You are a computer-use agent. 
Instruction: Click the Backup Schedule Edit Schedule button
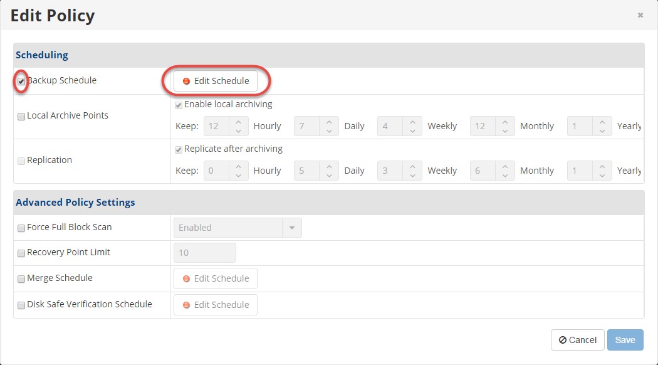coord(216,81)
